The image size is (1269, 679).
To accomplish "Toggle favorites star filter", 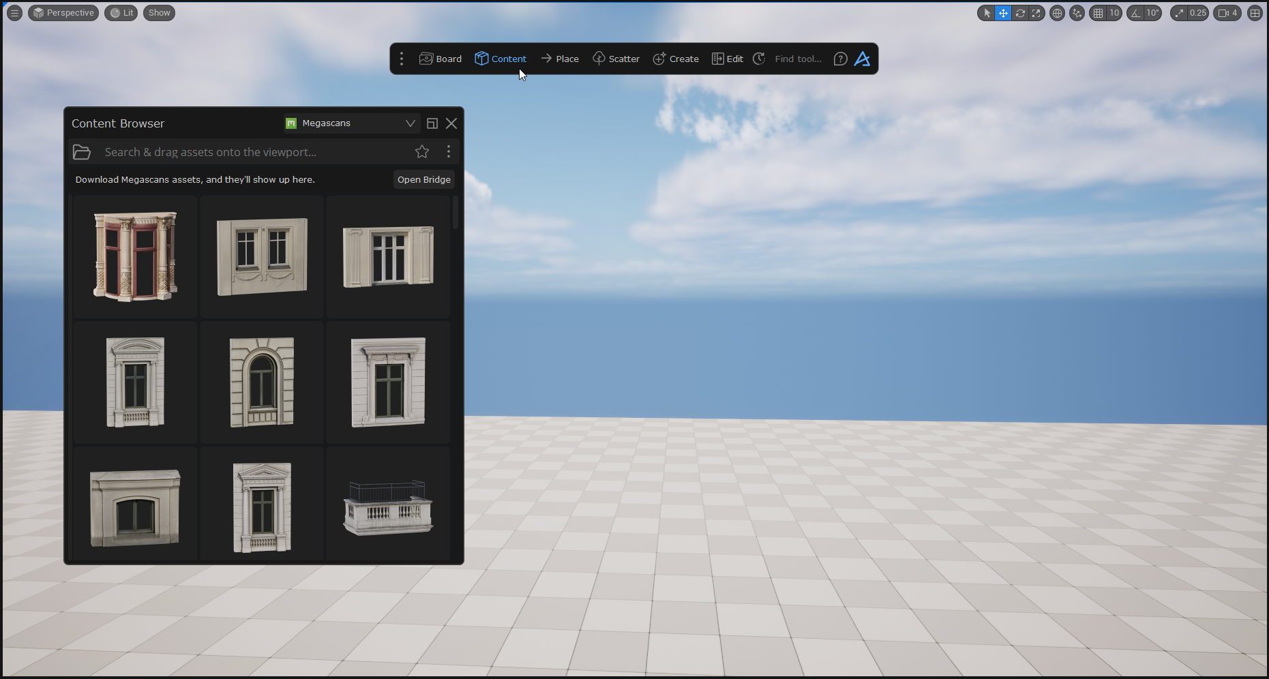I will click(x=422, y=152).
